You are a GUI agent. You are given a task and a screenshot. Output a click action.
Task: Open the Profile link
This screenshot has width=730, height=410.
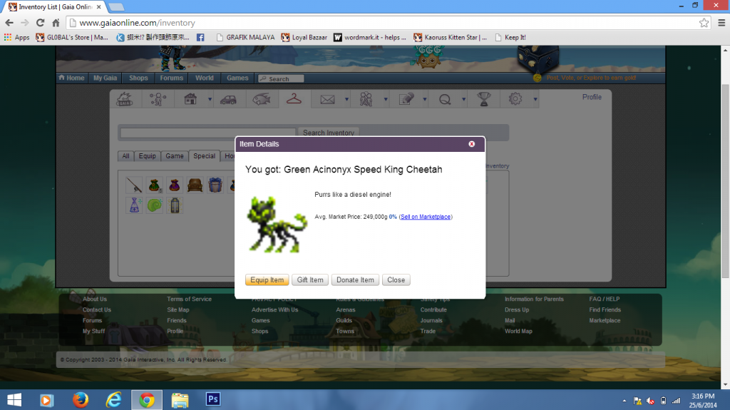pyautogui.click(x=592, y=97)
